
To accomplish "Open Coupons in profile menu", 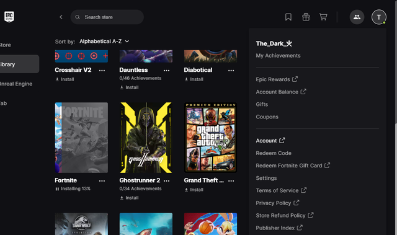I will coord(267,117).
